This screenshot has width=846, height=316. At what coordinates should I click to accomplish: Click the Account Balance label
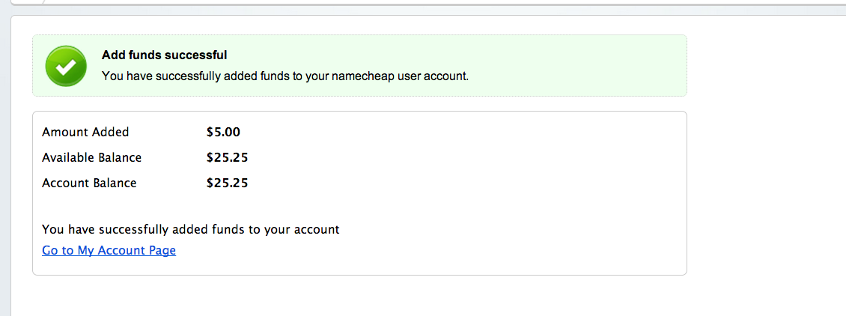(x=89, y=183)
